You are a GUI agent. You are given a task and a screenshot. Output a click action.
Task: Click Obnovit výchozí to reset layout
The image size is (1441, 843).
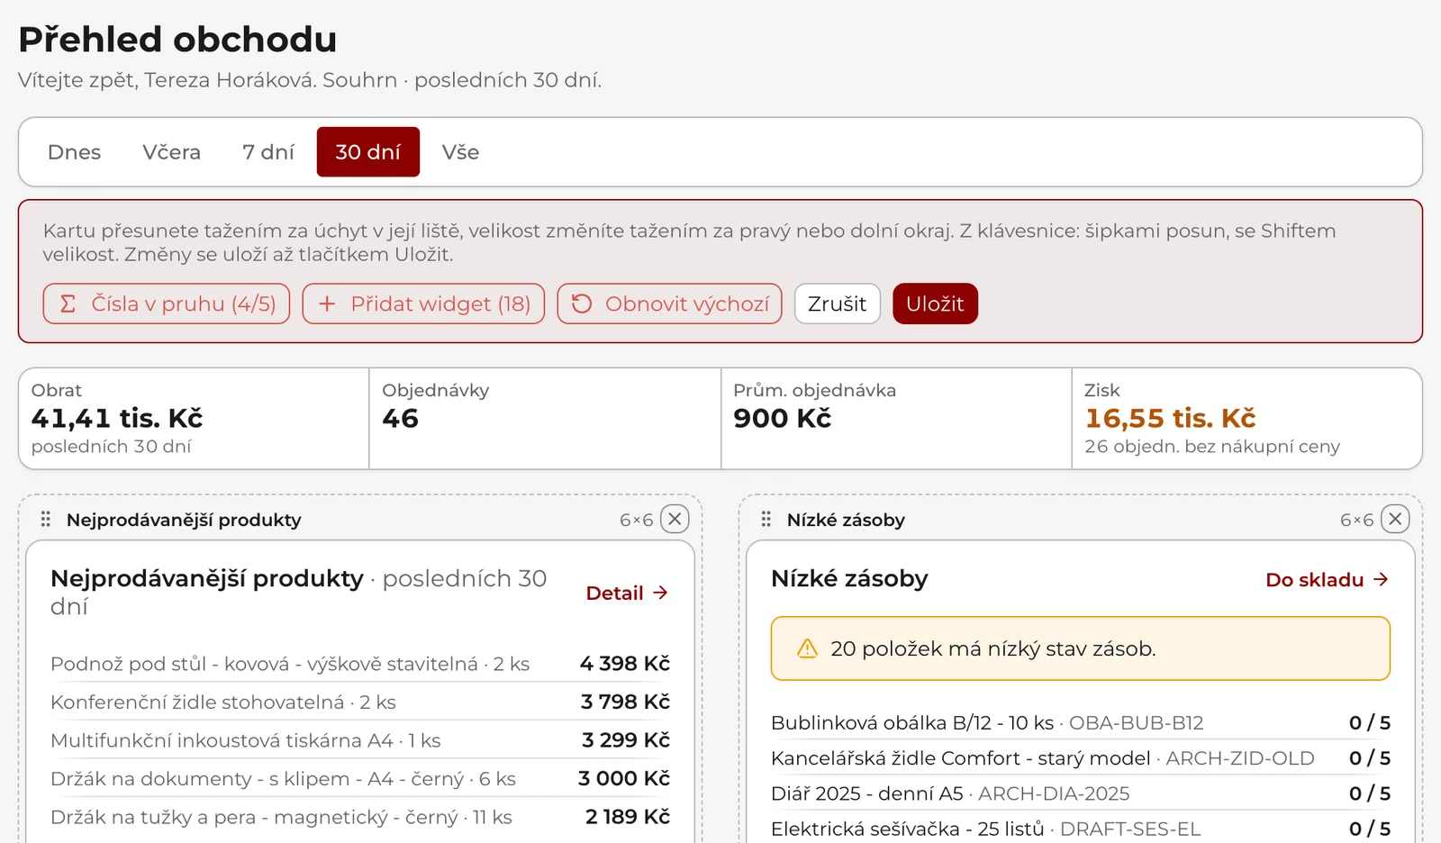(x=669, y=304)
